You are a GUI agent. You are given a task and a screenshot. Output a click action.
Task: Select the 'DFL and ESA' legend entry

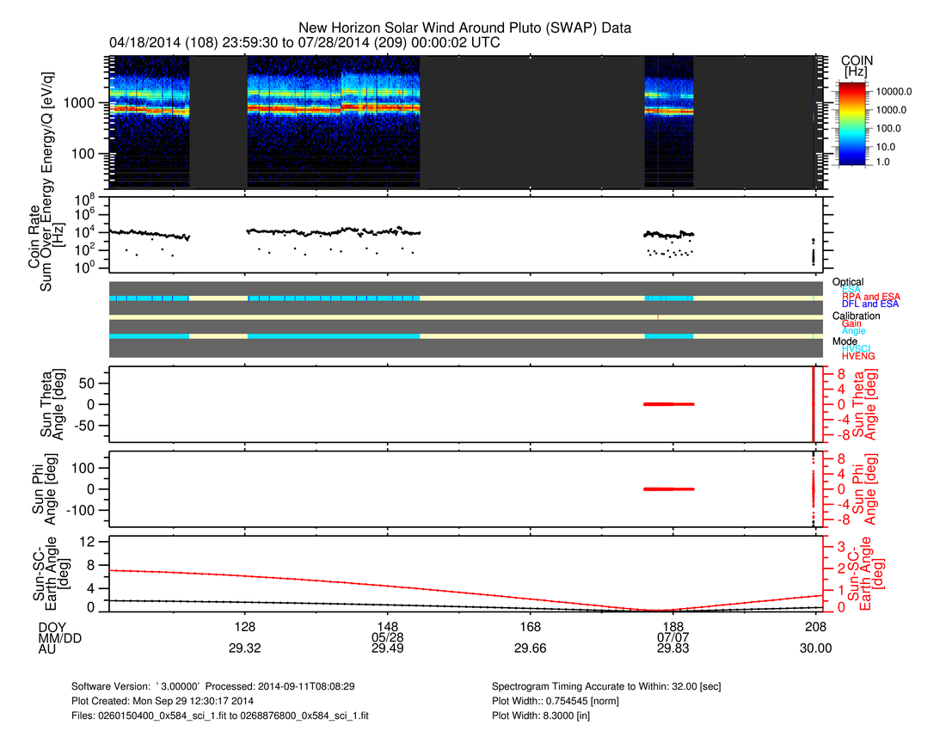click(x=870, y=304)
